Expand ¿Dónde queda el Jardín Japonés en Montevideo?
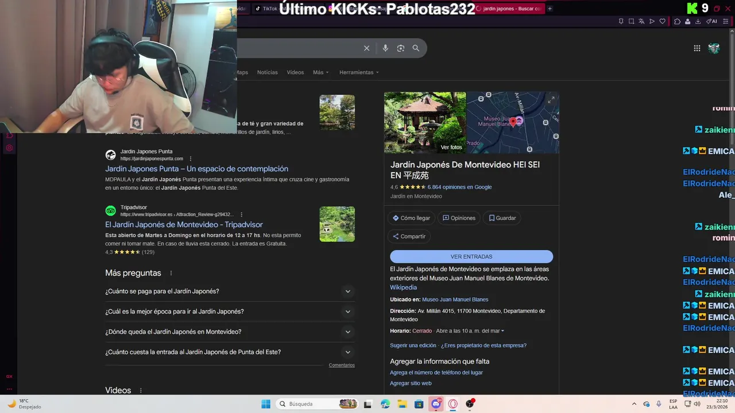The height and width of the screenshot is (413, 735). [x=230, y=332]
